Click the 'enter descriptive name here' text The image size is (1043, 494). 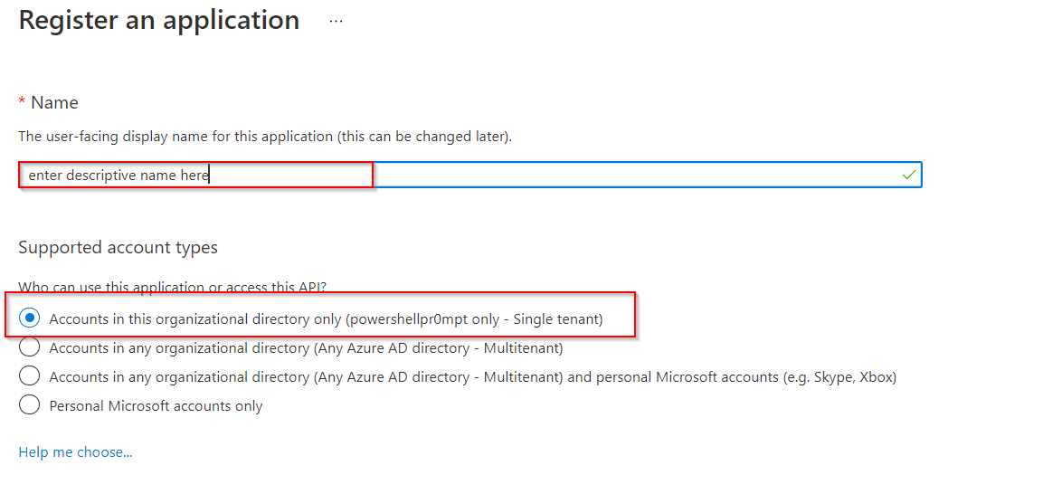coord(118,176)
